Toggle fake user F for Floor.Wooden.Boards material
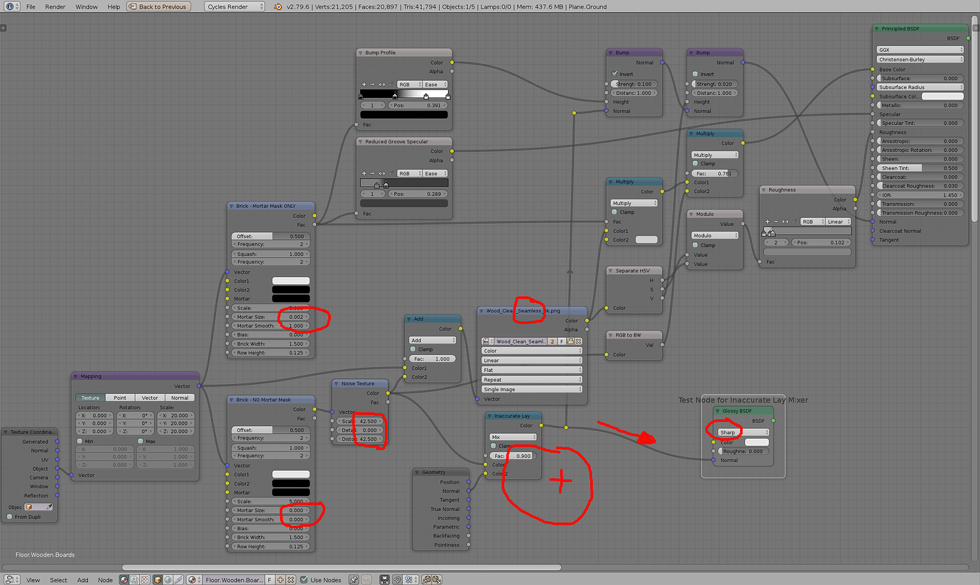This screenshot has height=585, width=980. coord(269,579)
